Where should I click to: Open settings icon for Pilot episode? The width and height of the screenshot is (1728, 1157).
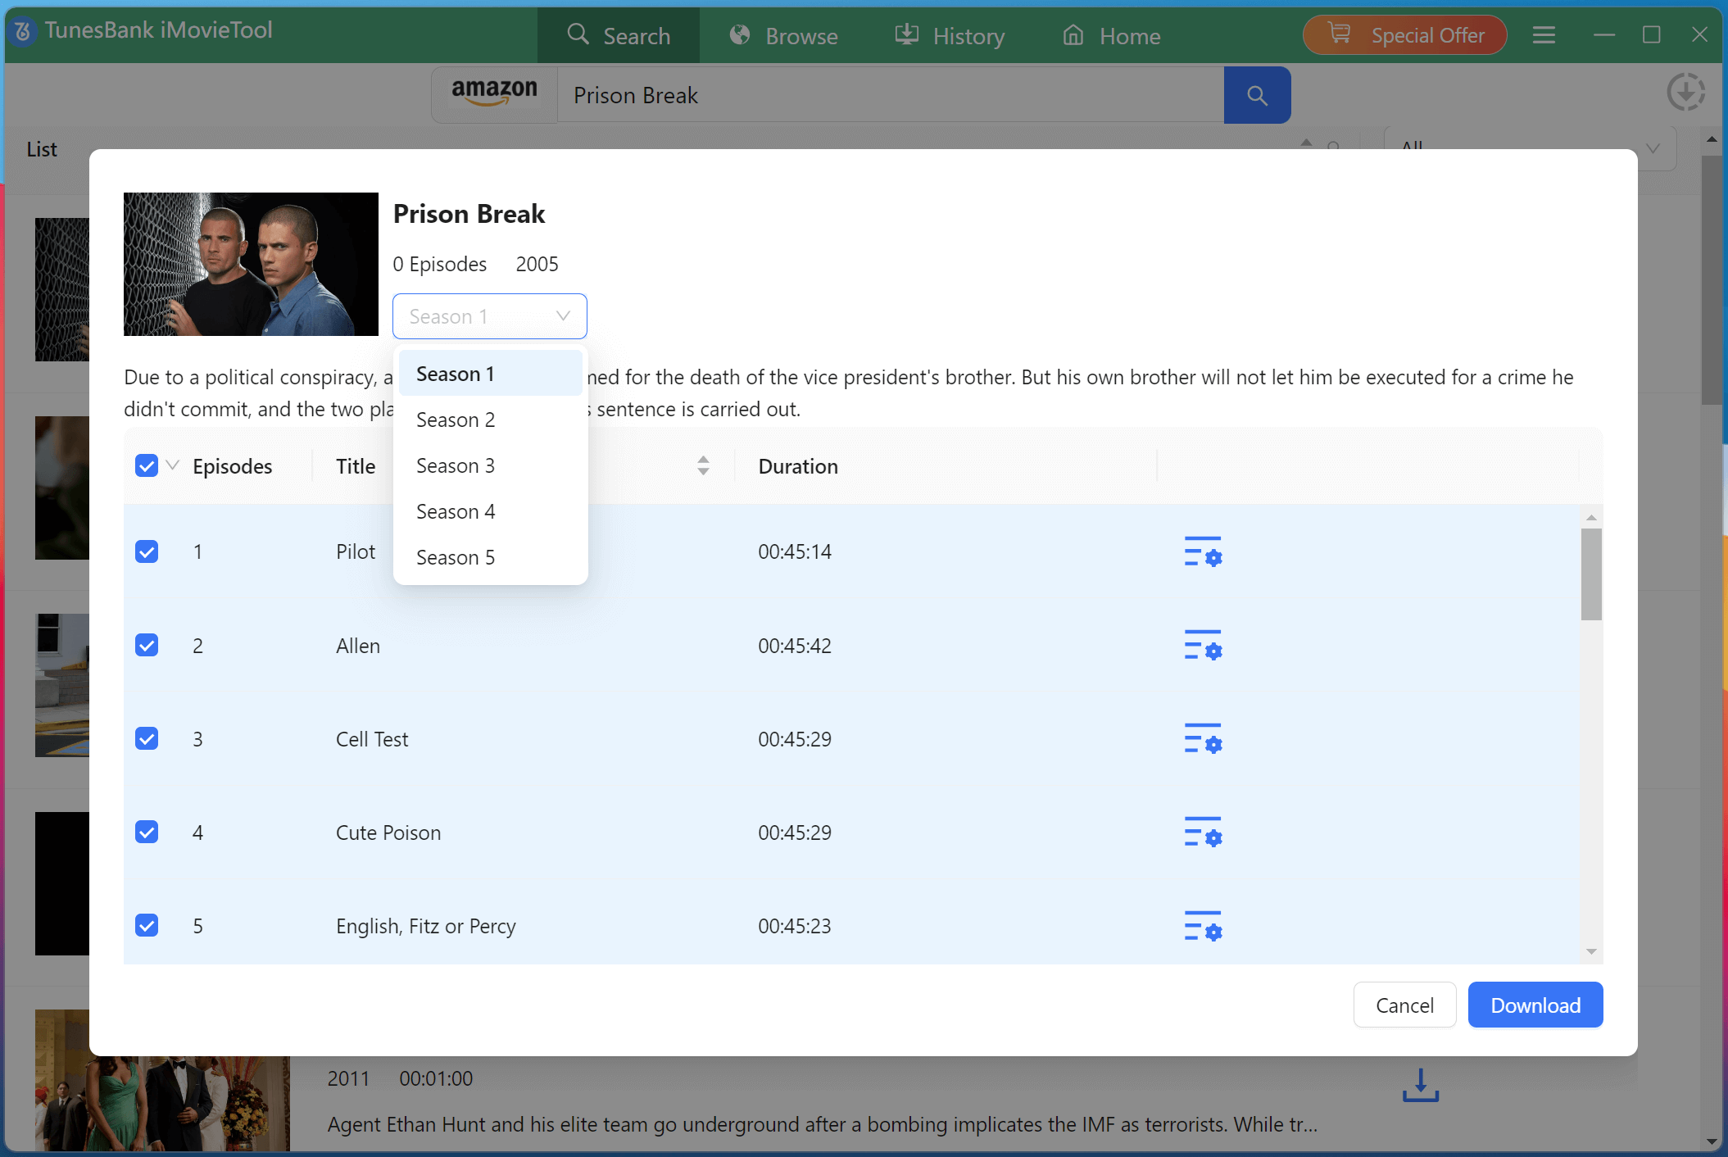[x=1203, y=551]
